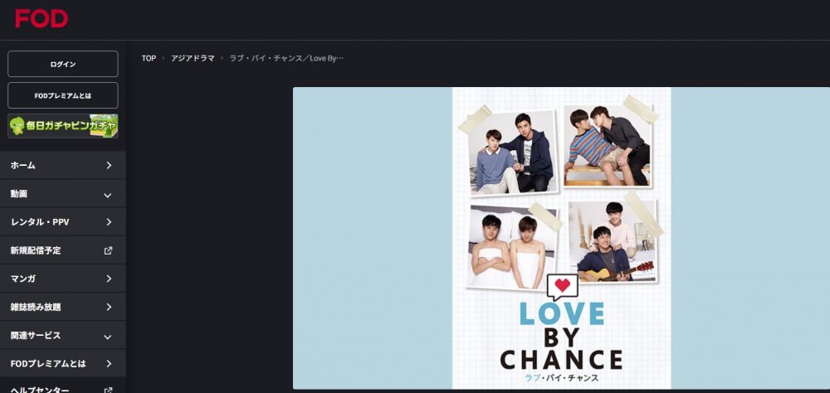Click the top FODプレミアムとは button
The height and width of the screenshot is (393, 830).
63,95
